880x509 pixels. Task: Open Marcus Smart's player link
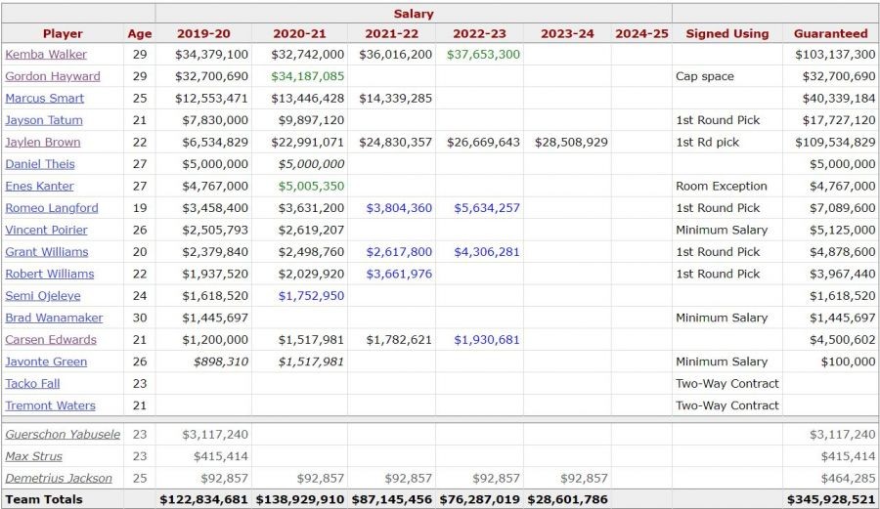click(x=45, y=99)
